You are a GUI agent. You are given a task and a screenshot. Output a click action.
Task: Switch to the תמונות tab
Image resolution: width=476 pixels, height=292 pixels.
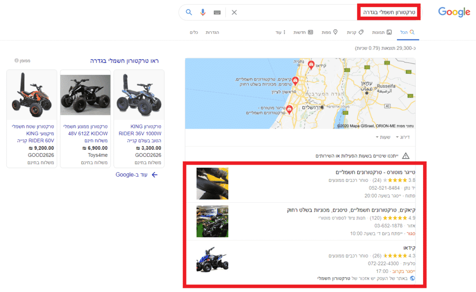pos(382,32)
